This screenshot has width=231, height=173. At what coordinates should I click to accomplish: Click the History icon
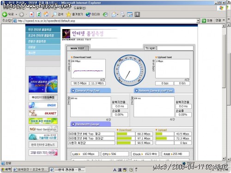pyautogui.click(x=105, y=14)
